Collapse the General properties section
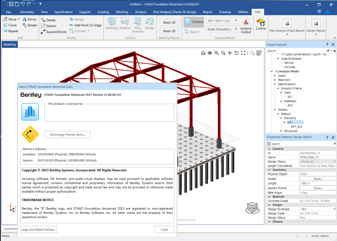This screenshot has height=241, width=337. click(269, 149)
